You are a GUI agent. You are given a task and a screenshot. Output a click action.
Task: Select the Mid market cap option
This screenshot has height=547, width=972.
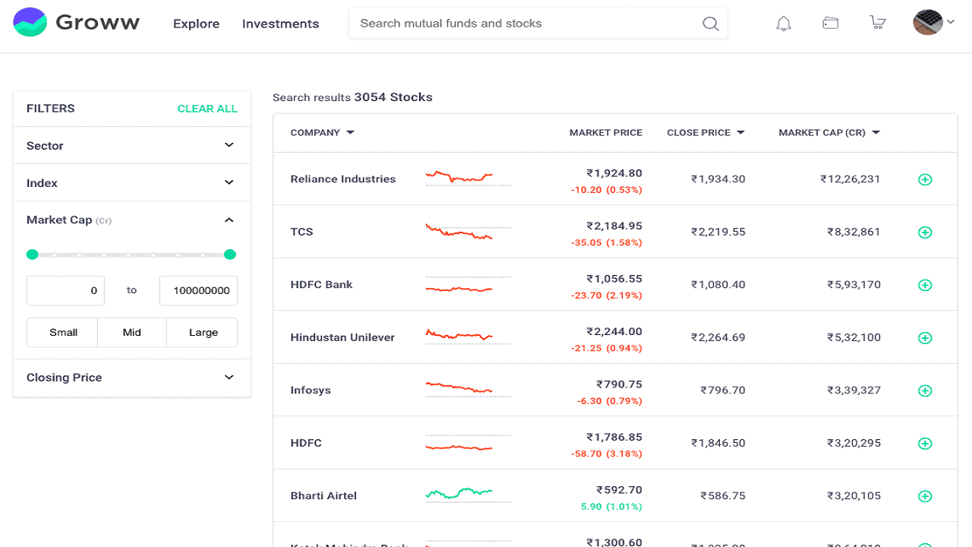coord(132,333)
